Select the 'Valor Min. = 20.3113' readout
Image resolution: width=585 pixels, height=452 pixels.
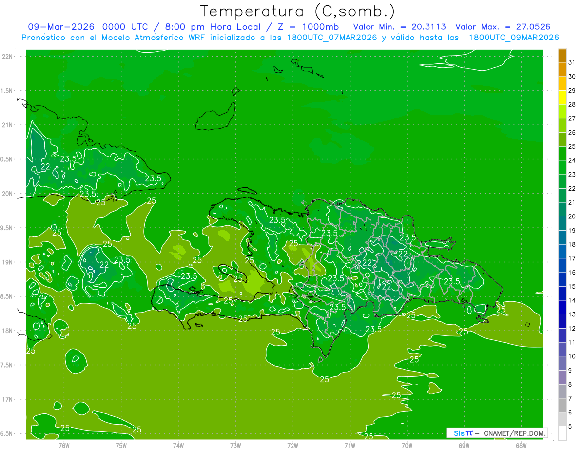400,27
